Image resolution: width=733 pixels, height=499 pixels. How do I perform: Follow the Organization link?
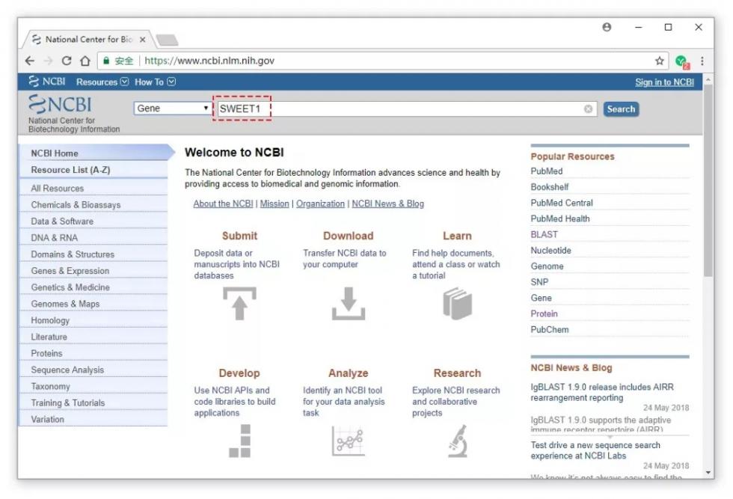[320, 203]
